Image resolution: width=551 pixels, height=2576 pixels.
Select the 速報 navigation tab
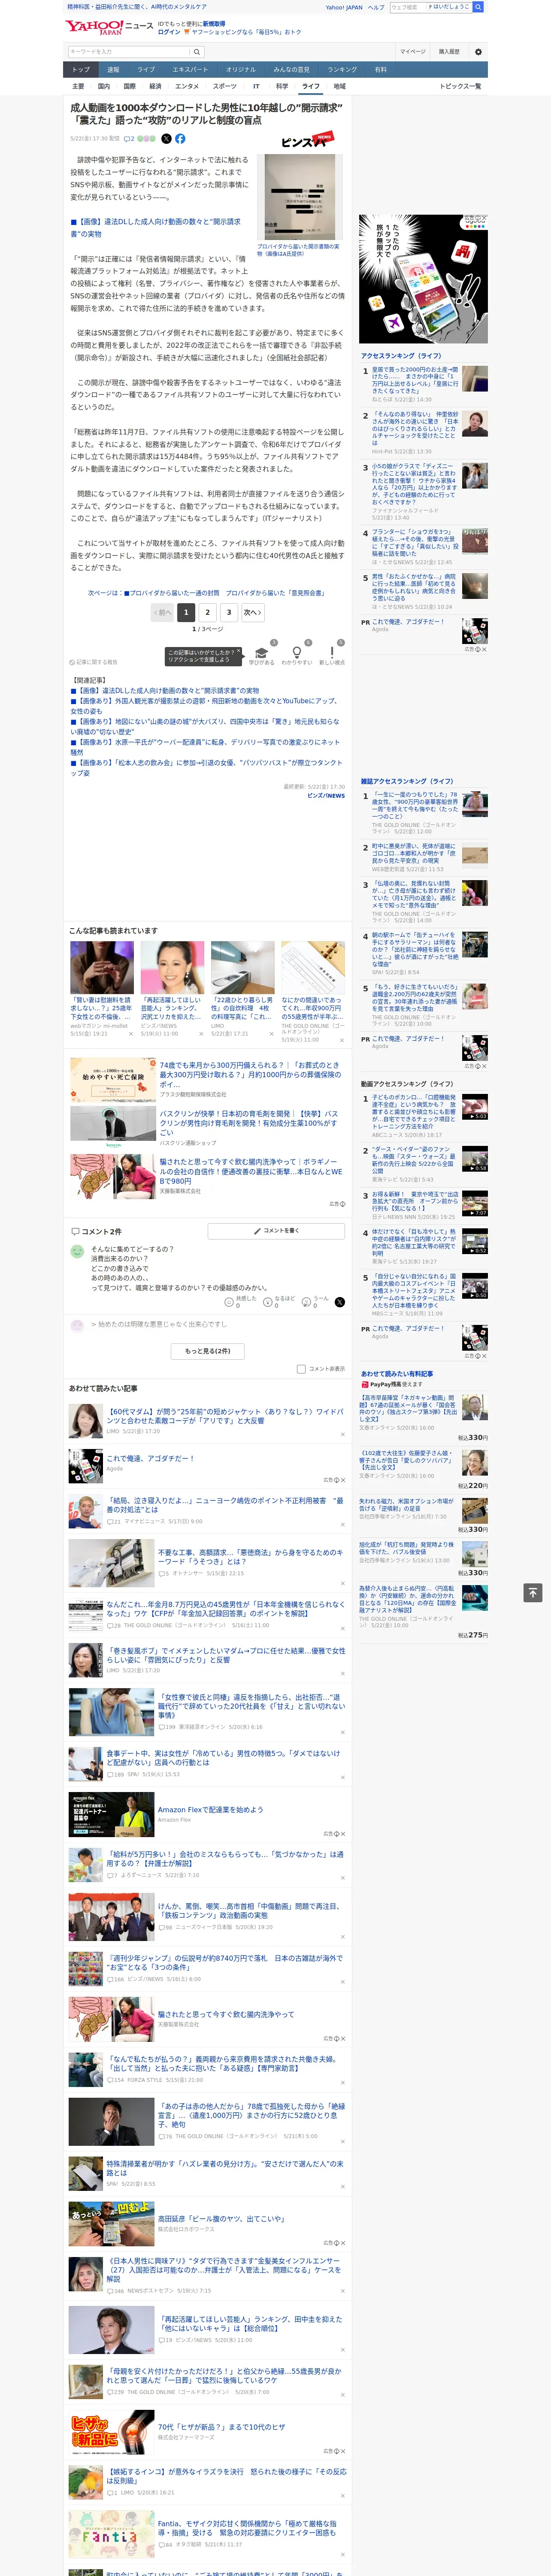[x=113, y=70]
